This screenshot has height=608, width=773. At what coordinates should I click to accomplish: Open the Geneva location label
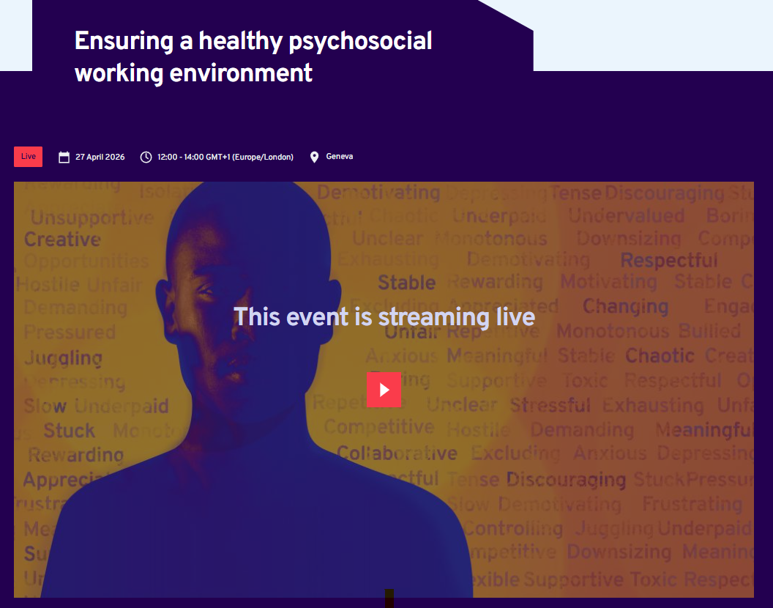(x=339, y=157)
